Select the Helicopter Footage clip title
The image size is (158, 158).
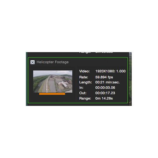pos(52,62)
